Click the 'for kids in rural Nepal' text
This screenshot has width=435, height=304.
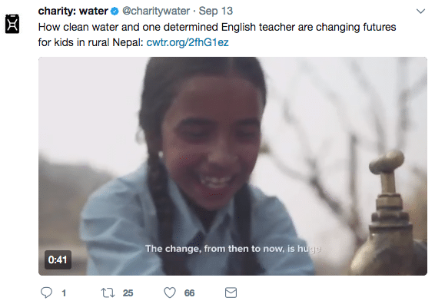91,42
